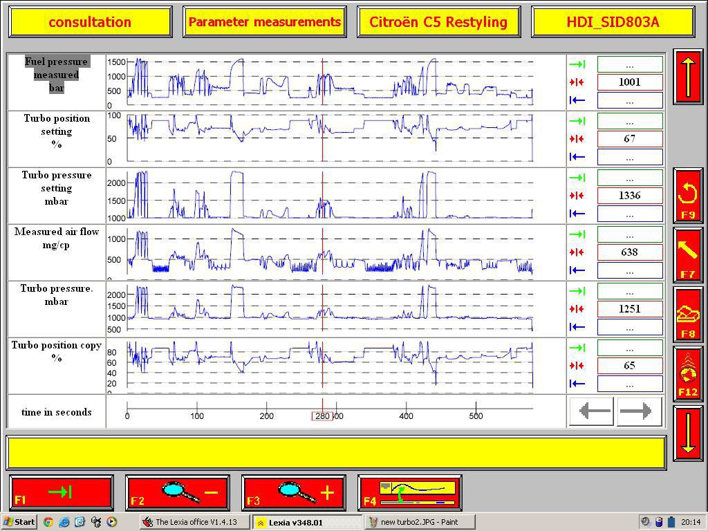
Task: Click the HDI_SID803A header button
Action: 613,21
